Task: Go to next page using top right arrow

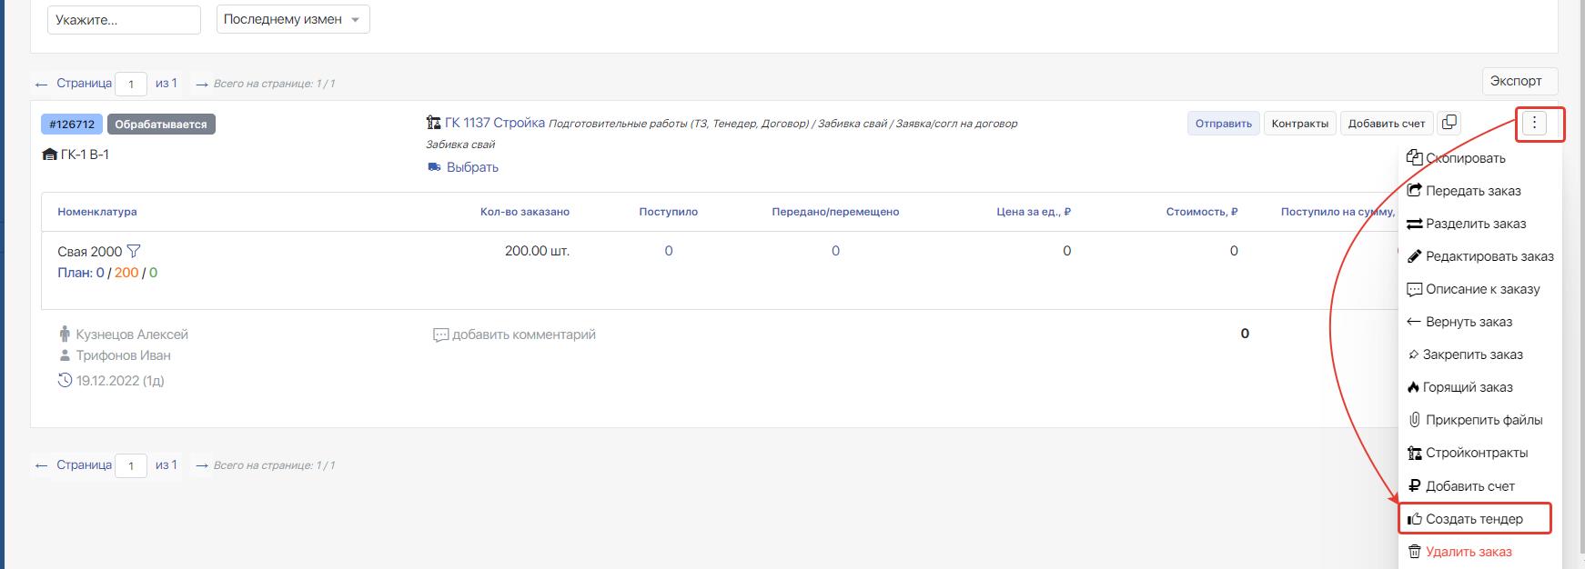Action: tap(202, 84)
